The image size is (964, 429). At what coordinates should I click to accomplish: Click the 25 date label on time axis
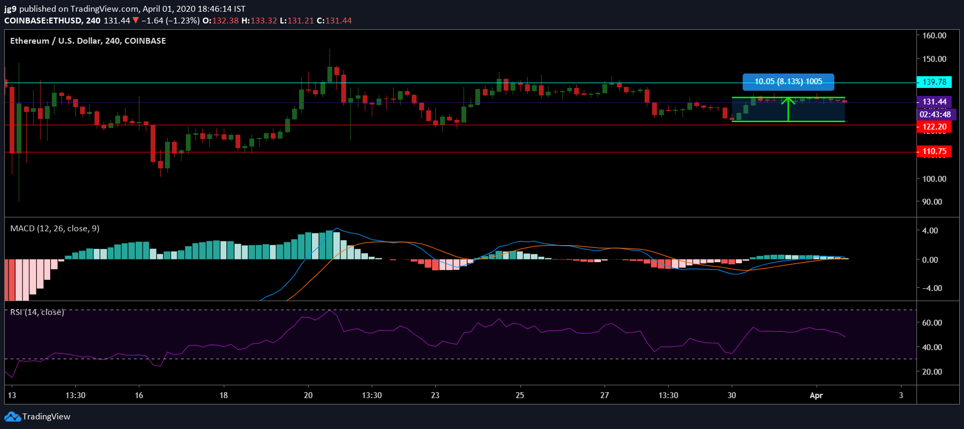[520, 395]
